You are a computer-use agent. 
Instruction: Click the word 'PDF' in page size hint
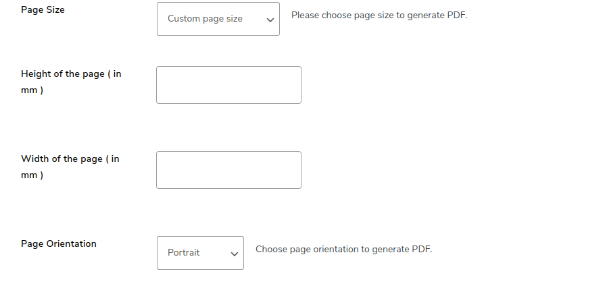pos(456,16)
